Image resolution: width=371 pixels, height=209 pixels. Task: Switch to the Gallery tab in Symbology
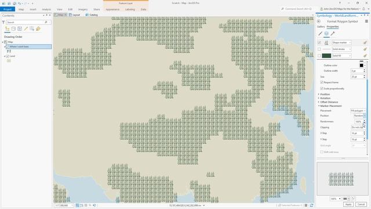321,27
